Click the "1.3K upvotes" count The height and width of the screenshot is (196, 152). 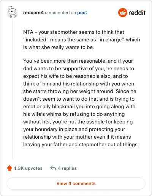pos(28,168)
